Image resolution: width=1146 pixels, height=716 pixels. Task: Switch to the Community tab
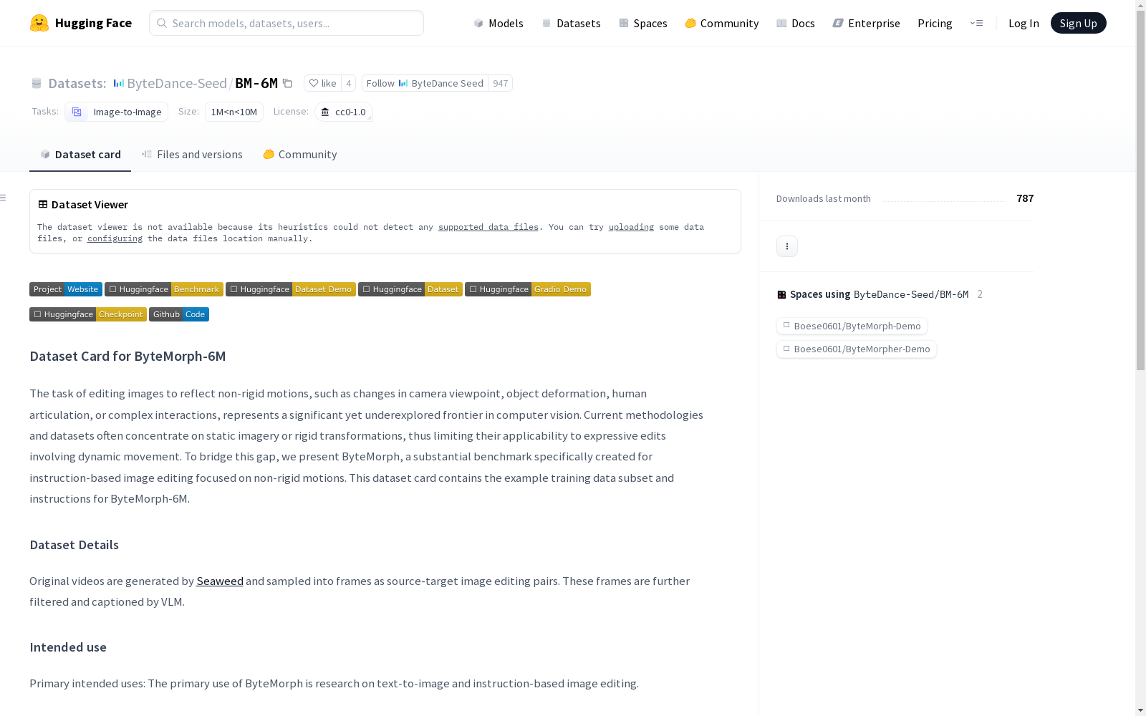tap(299, 154)
